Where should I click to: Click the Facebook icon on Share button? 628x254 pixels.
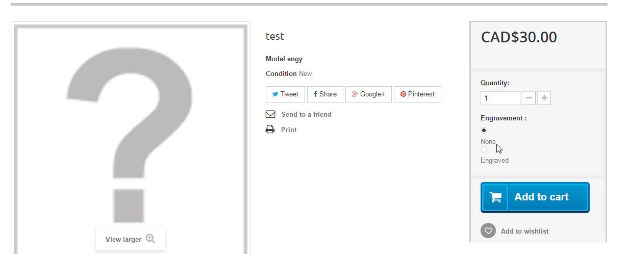point(315,94)
